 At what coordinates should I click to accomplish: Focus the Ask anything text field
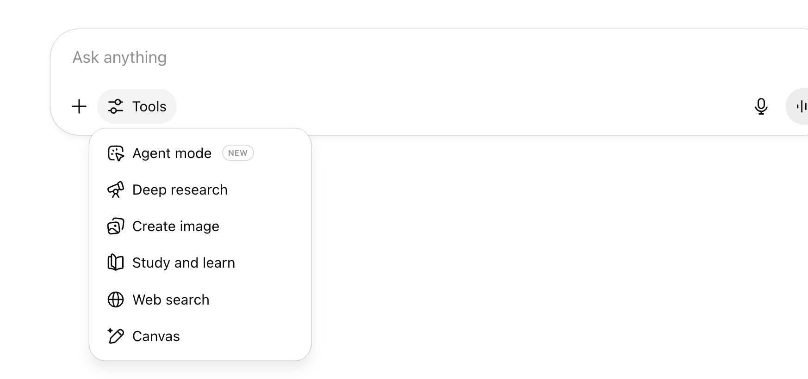370,57
